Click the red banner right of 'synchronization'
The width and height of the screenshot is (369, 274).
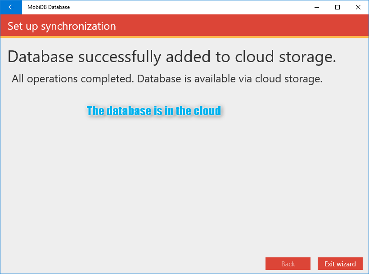tap(243, 25)
